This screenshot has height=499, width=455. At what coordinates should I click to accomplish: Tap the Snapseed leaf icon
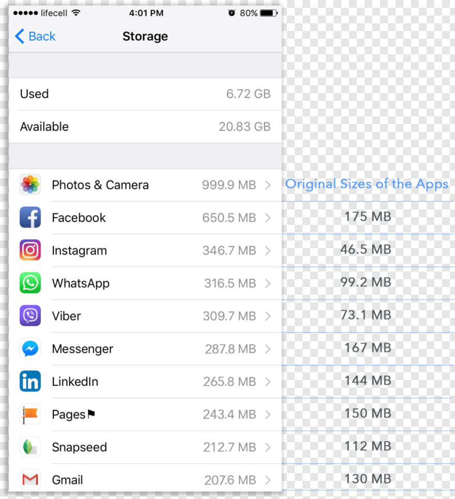[30, 447]
